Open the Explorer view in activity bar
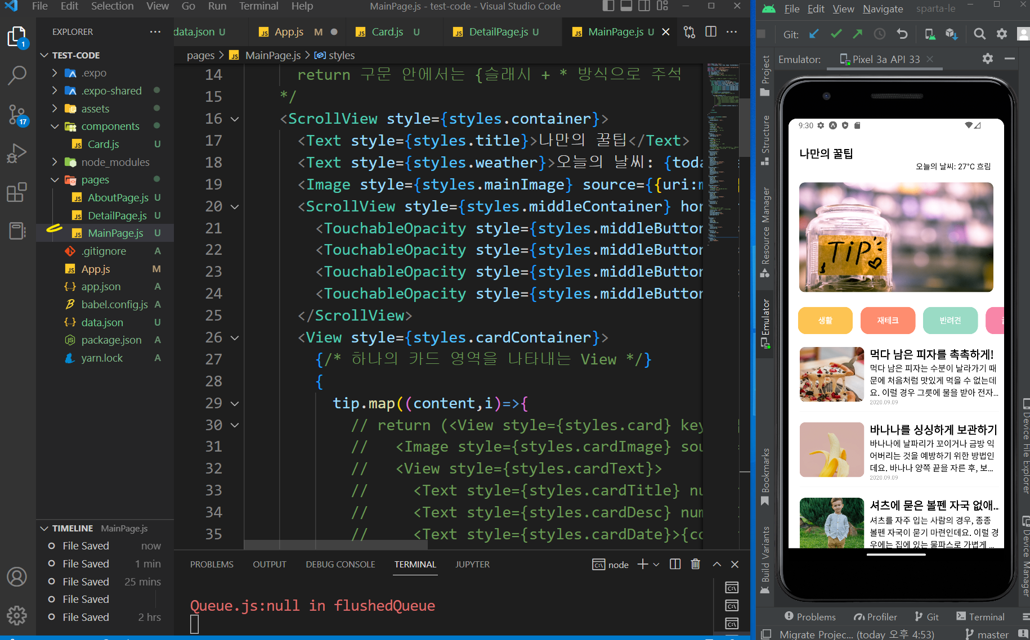 (17, 37)
